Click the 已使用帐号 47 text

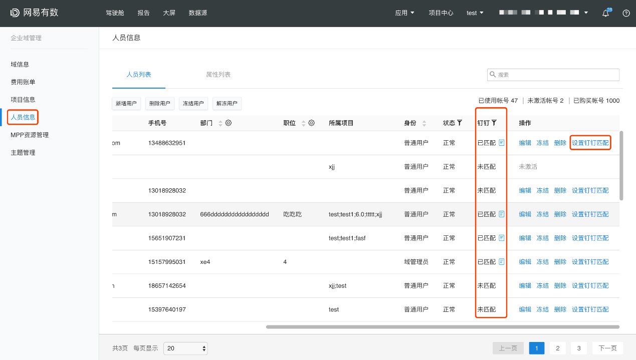(498, 101)
